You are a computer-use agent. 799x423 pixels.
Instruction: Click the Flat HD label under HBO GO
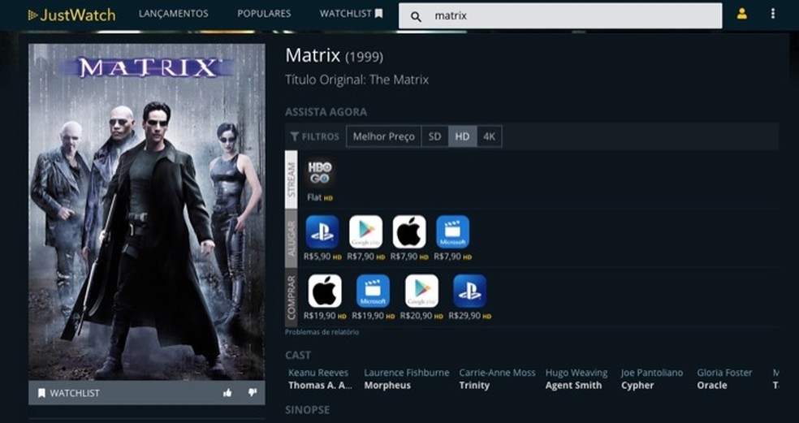click(320, 198)
